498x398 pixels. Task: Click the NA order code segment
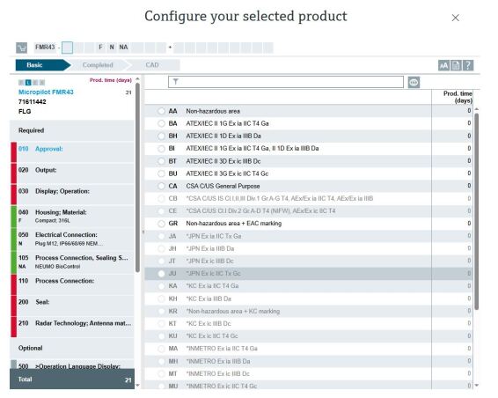123,48
